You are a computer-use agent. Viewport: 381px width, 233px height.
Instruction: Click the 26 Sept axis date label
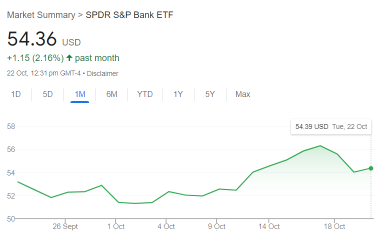65,226
